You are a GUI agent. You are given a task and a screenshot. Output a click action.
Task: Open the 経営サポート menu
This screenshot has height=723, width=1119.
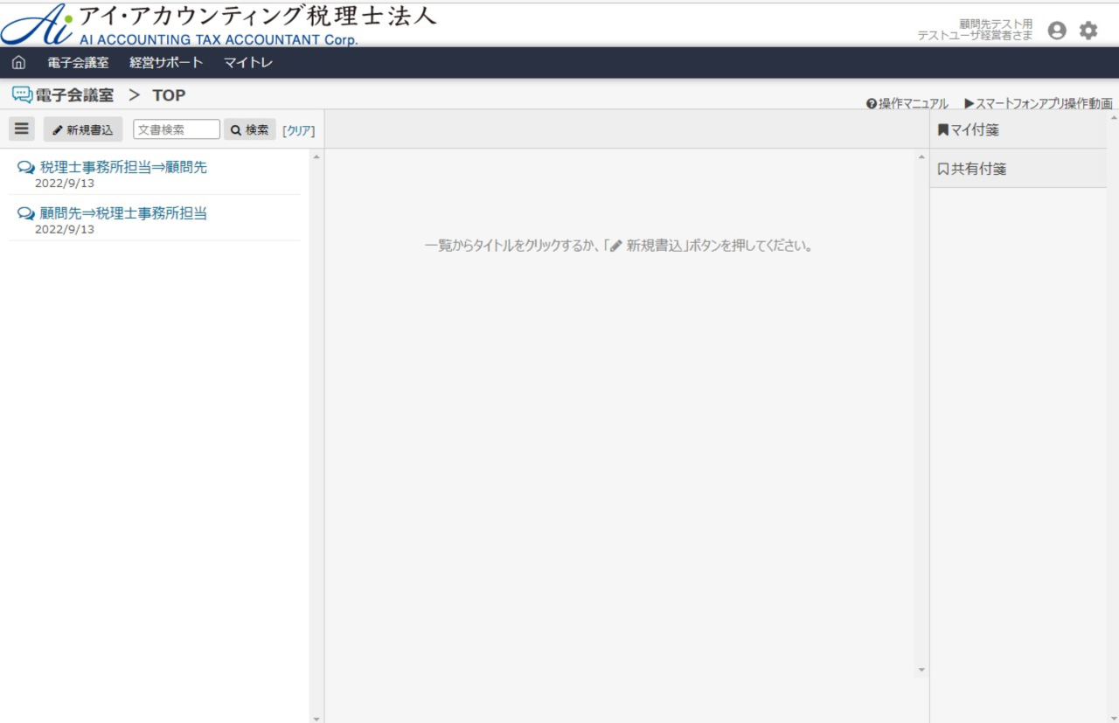point(166,63)
